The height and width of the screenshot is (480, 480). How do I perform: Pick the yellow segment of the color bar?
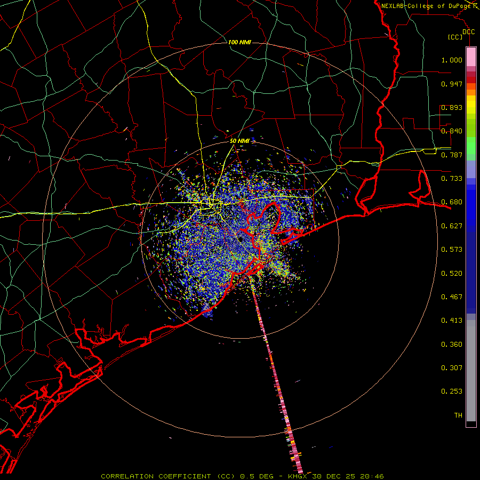tap(471, 105)
